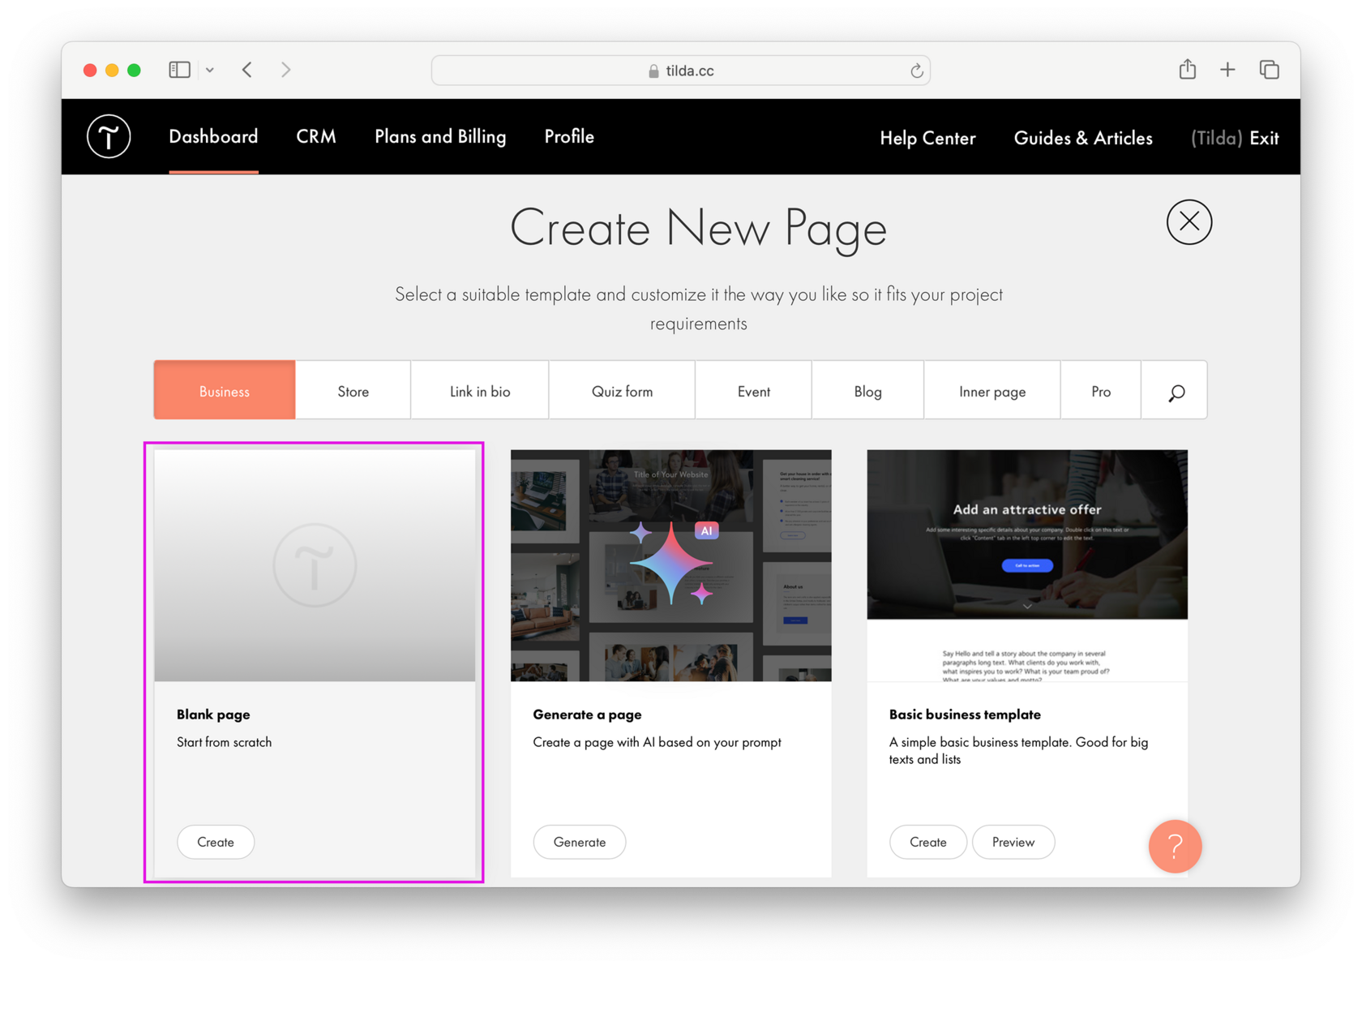Screen dimensions: 1362x1030
Task: Reload the page in address bar
Action: click(x=916, y=71)
